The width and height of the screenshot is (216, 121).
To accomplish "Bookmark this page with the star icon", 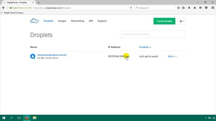I will pos(179,8).
